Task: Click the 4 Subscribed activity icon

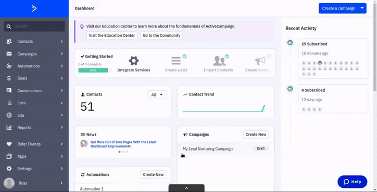Action: pos(290,89)
